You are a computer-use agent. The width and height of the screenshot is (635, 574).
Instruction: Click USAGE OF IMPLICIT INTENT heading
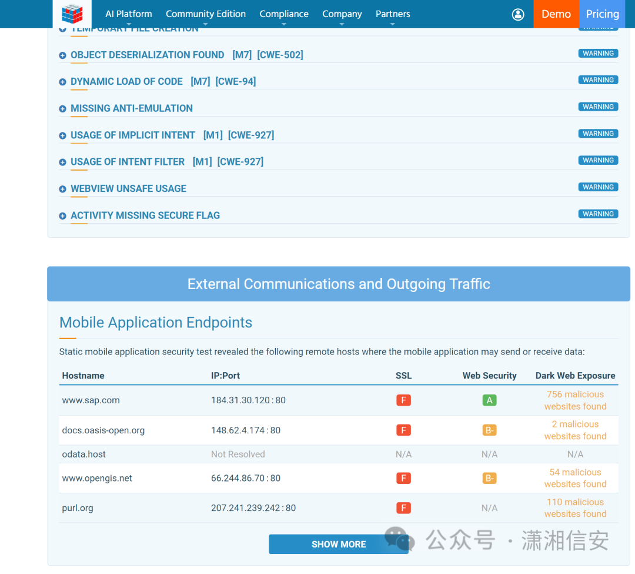click(133, 135)
